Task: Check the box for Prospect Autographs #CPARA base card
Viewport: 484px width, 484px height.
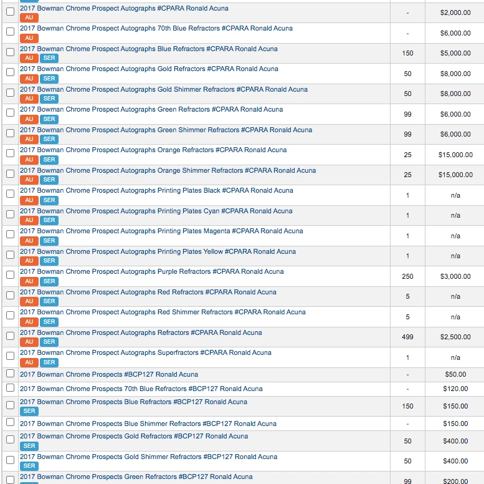Action: [10, 12]
